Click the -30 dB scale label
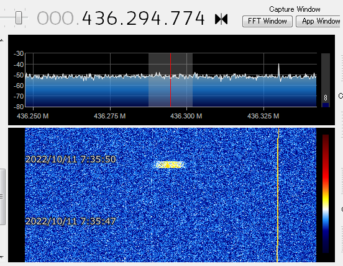The width and height of the screenshot is (343, 266). 19,53
